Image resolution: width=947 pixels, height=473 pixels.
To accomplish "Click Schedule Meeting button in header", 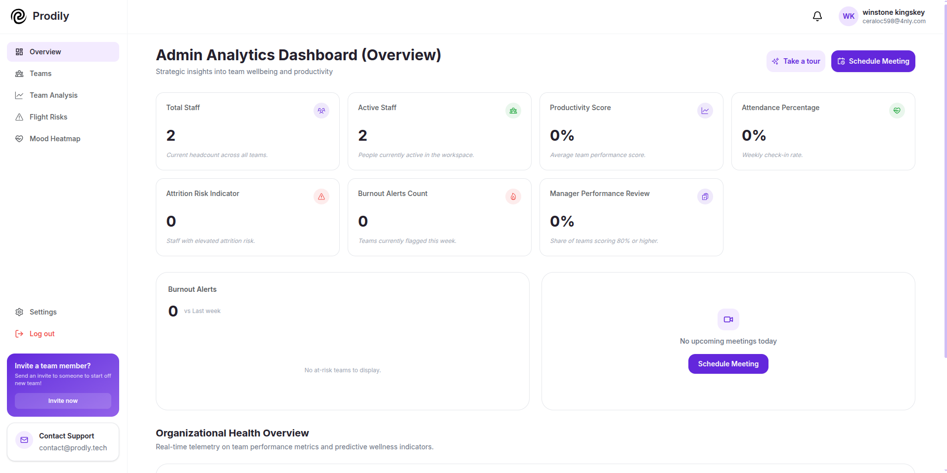I will coord(873,61).
